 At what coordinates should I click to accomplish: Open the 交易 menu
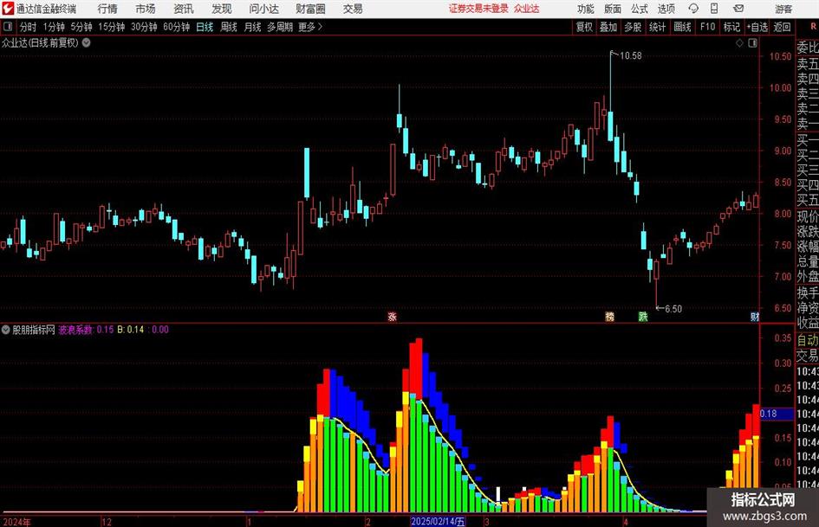tap(353, 9)
